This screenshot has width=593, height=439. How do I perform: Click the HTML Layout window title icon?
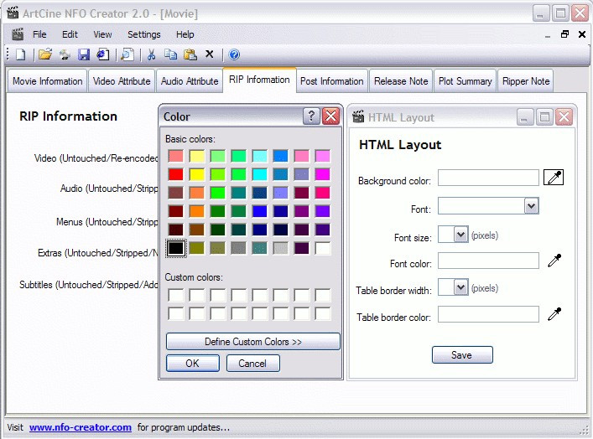(358, 116)
